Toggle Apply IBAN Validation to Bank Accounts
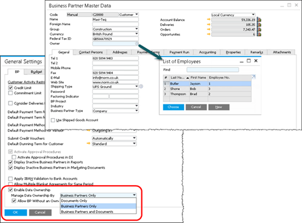 coord(10,178)
